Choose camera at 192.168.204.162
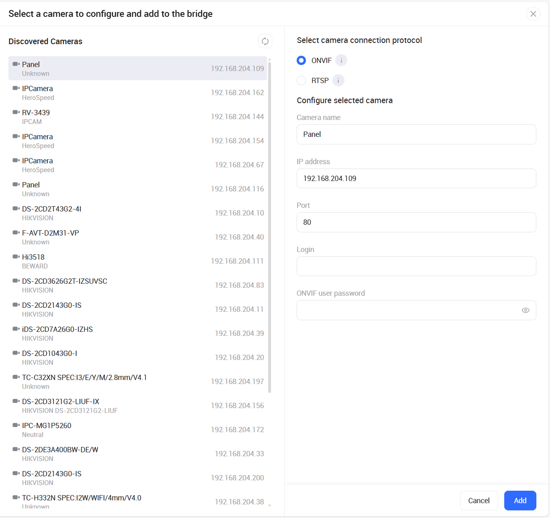The width and height of the screenshot is (550, 518). tap(137, 93)
